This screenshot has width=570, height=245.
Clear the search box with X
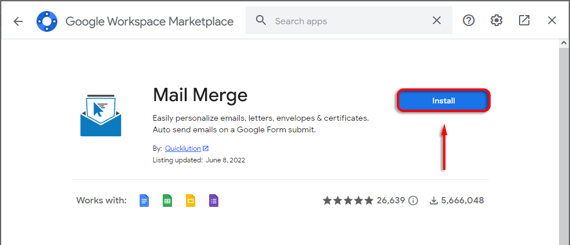[437, 21]
